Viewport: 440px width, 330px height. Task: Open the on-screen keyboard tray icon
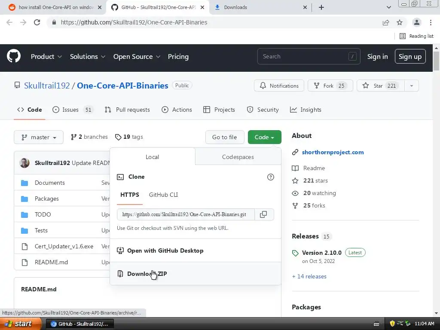pyautogui.click(x=376, y=324)
